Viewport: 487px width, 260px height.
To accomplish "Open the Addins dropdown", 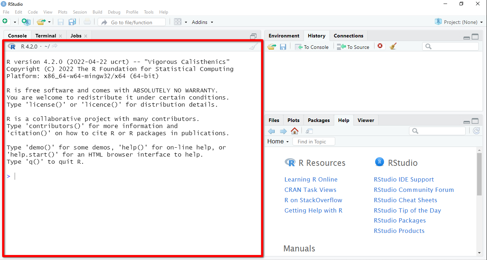I will (x=202, y=22).
